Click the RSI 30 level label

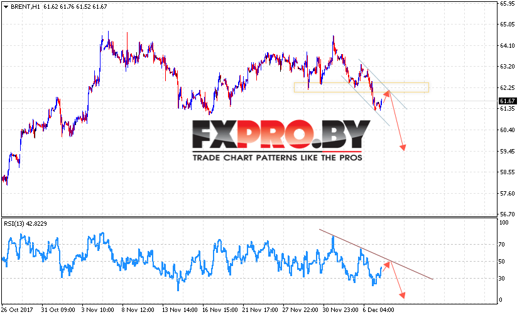[x=502, y=279]
